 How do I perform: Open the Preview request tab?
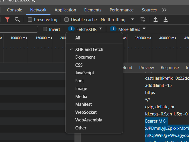147,68
